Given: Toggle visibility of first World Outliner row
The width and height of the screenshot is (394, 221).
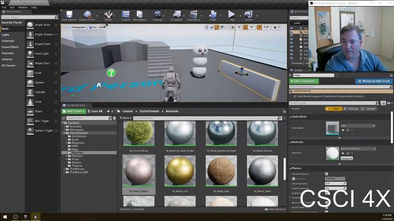Looking at the screenshot, I should pos(291,28).
